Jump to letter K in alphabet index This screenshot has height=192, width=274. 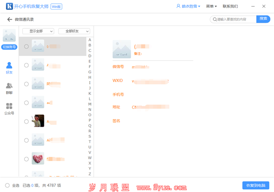90,93
